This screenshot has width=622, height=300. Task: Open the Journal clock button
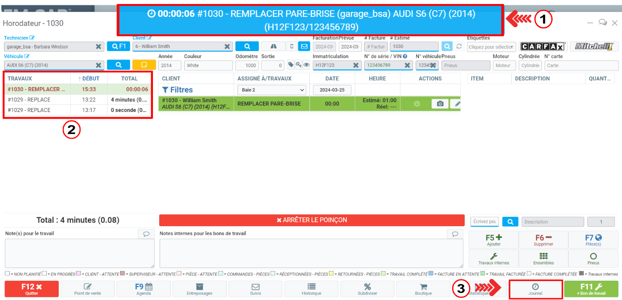tap(535, 289)
